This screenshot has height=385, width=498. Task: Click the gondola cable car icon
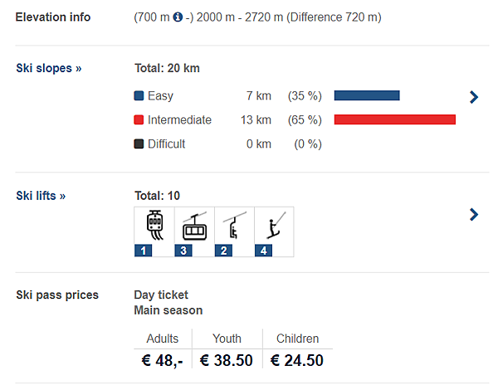[x=193, y=226]
